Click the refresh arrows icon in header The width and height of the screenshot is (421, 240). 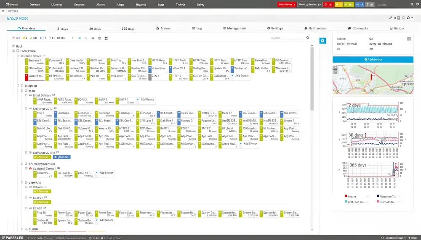coord(408,18)
